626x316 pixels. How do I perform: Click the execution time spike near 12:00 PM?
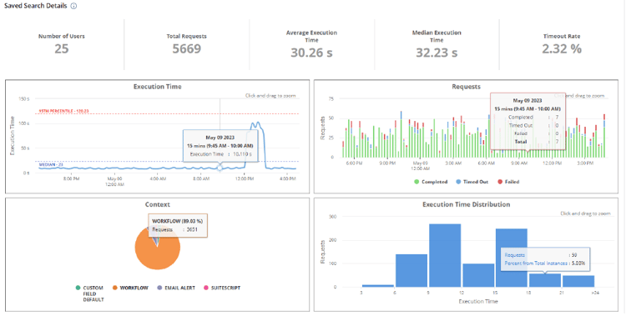pos(255,124)
